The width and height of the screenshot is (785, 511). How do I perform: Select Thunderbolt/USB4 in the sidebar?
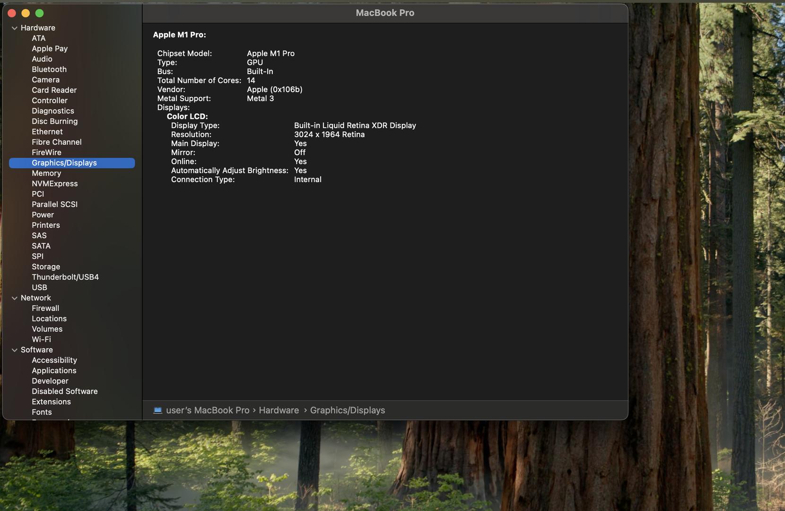tap(65, 278)
